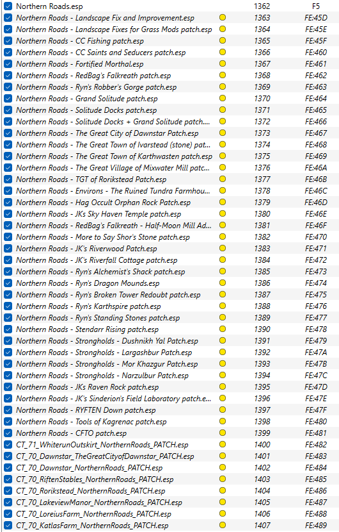The image size is (339, 532).
Task: Click yellow flag icon for Stendarr Rising patch.esp
Action: (223, 329)
